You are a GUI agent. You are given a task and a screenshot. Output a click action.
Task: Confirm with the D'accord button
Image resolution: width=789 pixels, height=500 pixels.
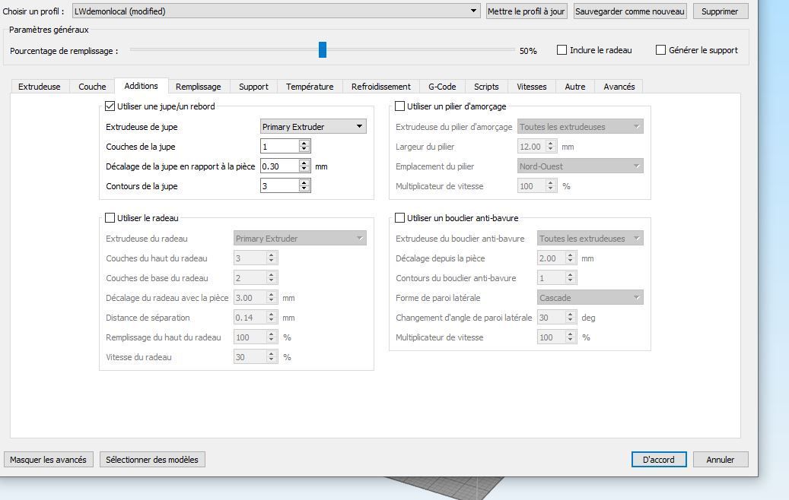pos(659,459)
